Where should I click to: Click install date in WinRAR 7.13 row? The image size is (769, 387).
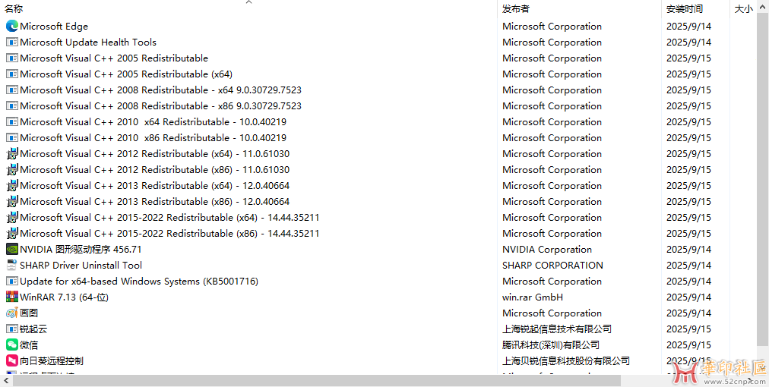coord(688,297)
